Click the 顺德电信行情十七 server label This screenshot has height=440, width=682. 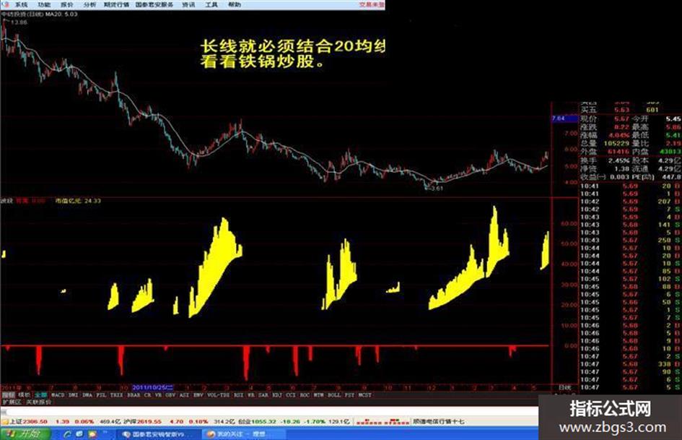tap(439, 422)
